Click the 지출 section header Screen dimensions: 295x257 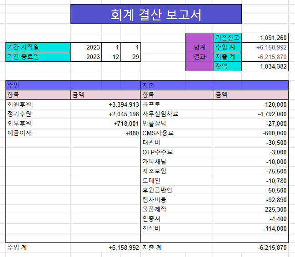[215, 85]
